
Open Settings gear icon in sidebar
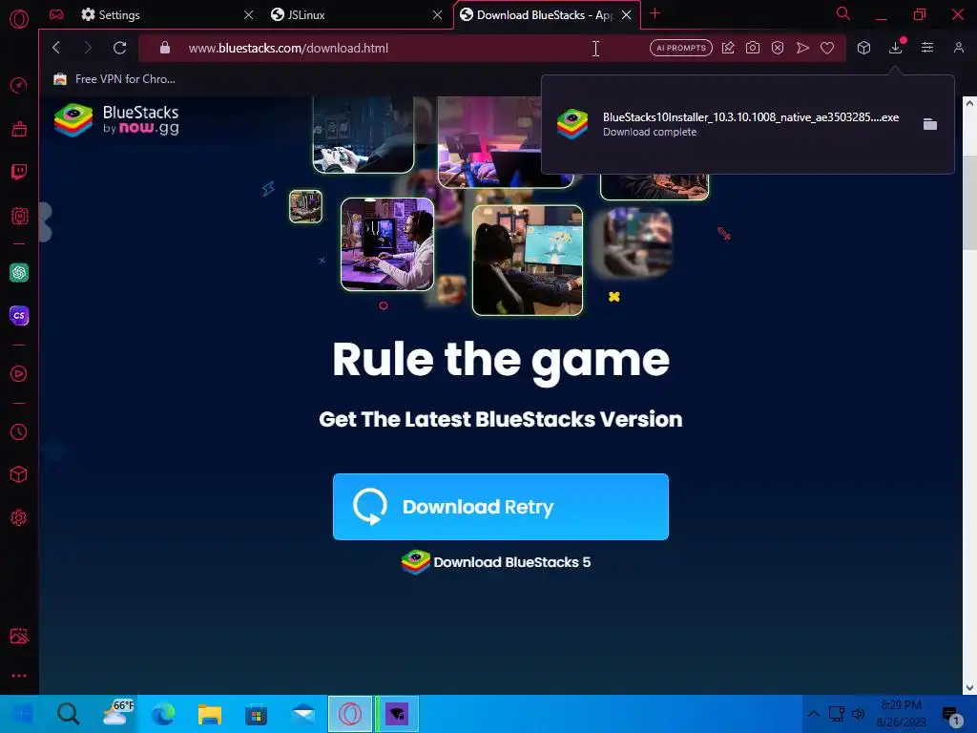click(x=19, y=517)
